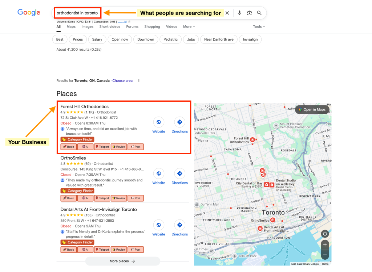The image size is (372, 272).
Task: Apply the Pediatric filter chip
Action: click(171, 39)
